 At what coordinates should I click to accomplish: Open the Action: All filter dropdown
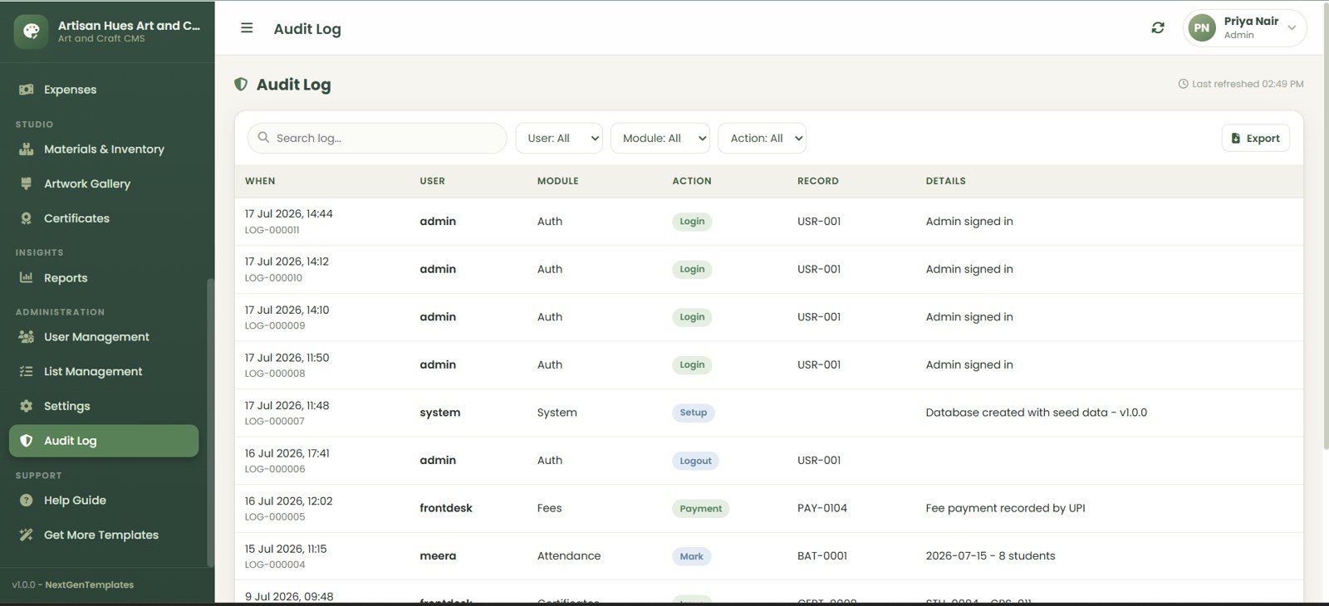763,139
